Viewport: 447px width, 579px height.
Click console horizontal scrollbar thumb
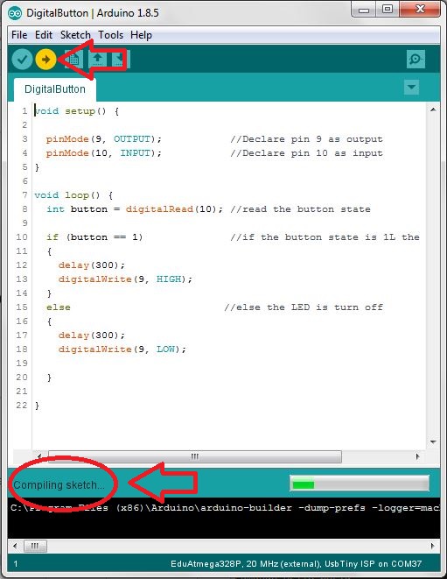[x=35, y=546]
